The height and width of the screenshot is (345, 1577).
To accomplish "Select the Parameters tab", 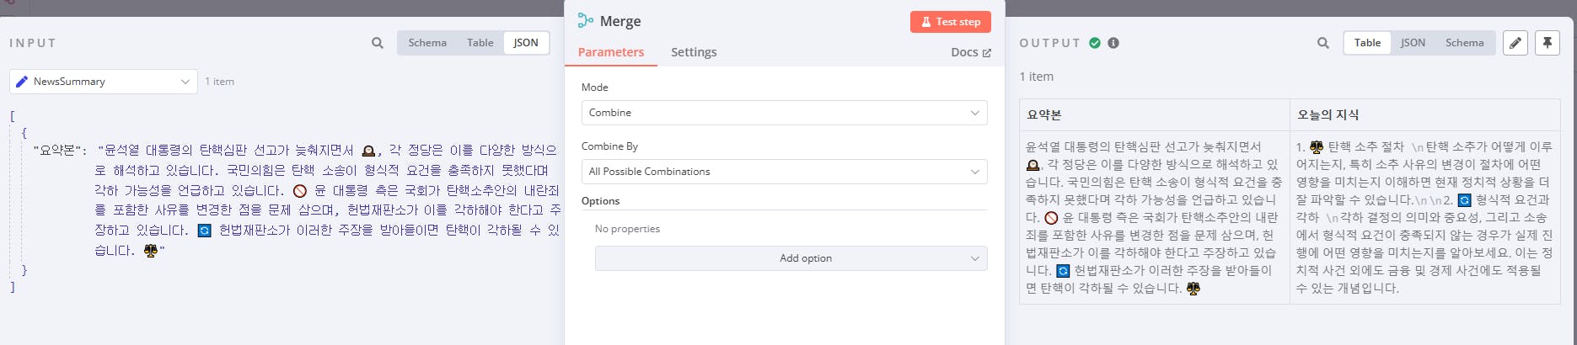I will [611, 52].
